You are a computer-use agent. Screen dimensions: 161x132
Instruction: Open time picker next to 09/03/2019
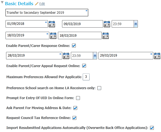(136, 24)
